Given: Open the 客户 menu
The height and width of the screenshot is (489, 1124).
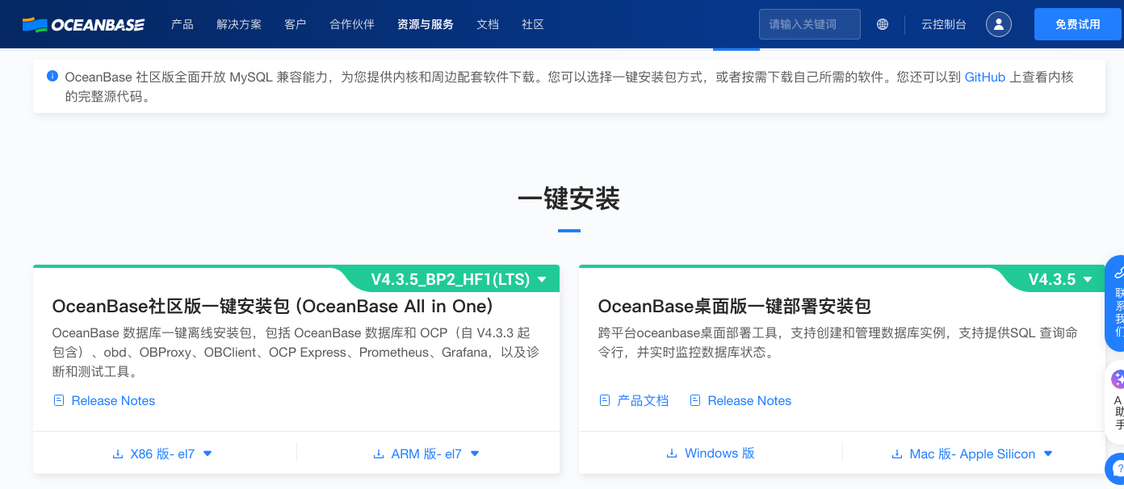Looking at the screenshot, I should point(296,24).
